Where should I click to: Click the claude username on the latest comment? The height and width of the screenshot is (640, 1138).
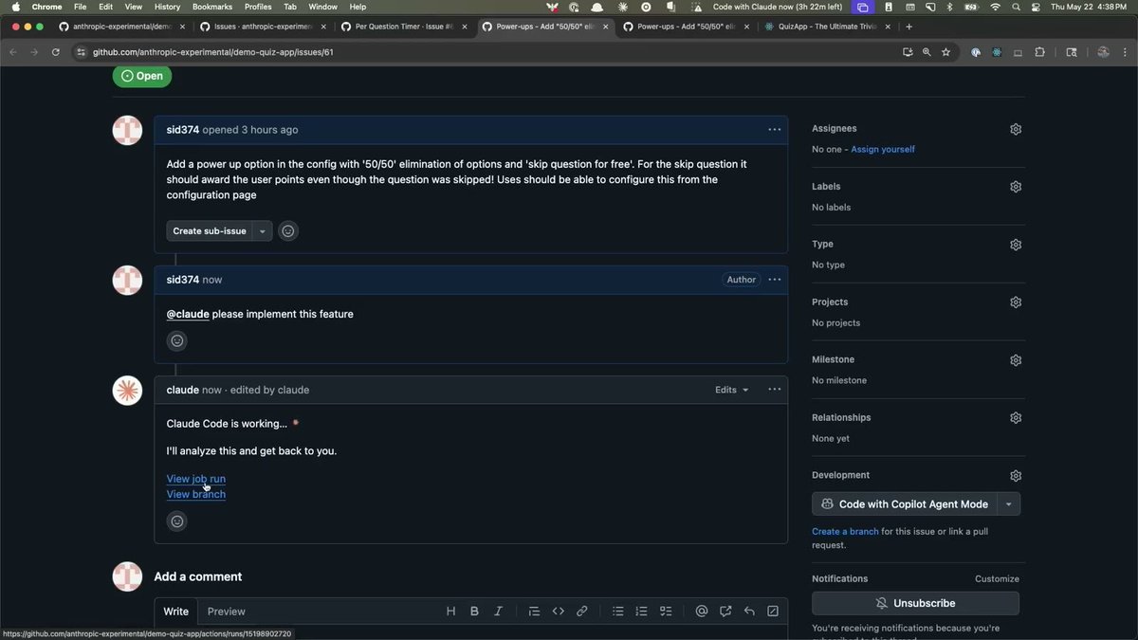[183, 390]
